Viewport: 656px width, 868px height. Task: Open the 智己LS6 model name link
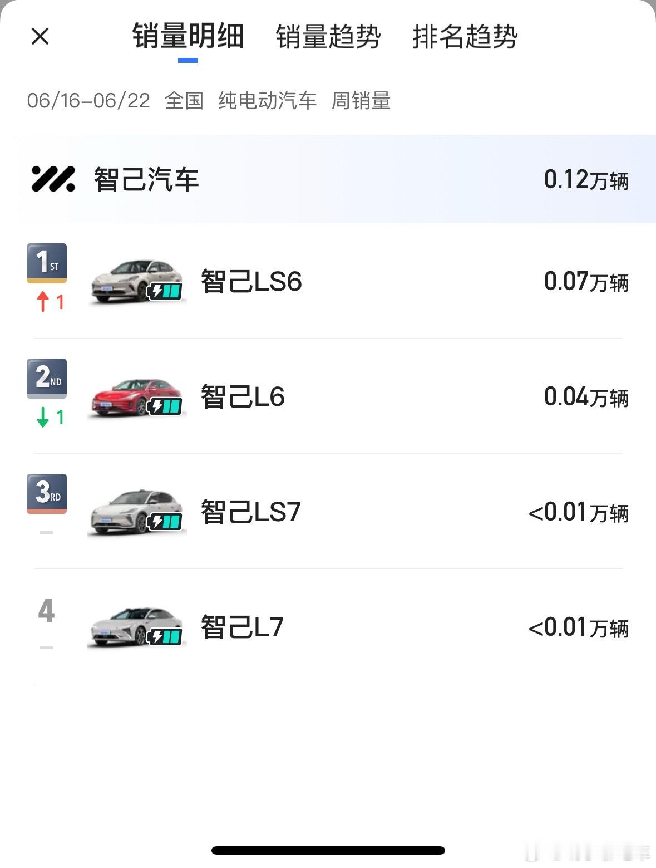click(251, 282)
